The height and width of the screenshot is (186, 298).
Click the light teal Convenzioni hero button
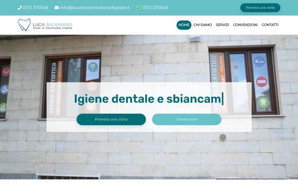coord(187,119)
